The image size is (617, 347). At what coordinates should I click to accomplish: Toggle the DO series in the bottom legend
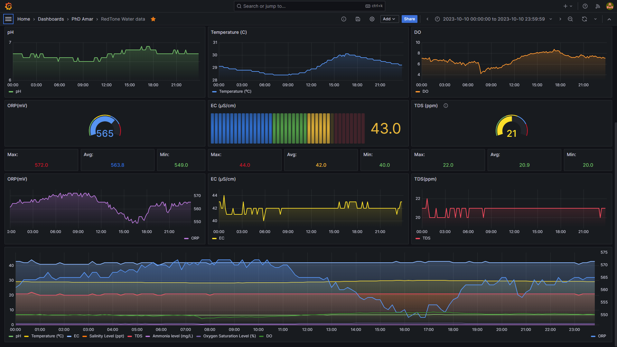pyautogui.click(x=269, y=336)
